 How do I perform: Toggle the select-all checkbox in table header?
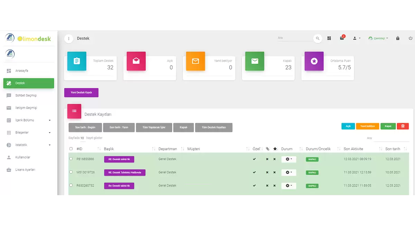[71, 149]
